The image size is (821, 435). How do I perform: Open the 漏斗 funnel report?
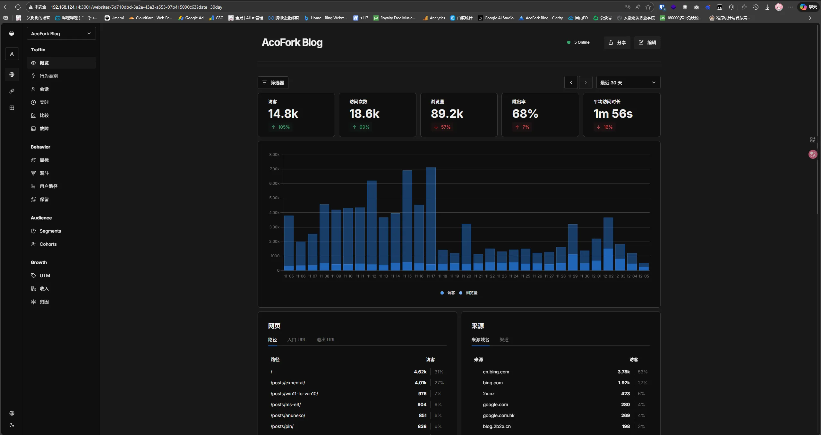pos(44,173)
